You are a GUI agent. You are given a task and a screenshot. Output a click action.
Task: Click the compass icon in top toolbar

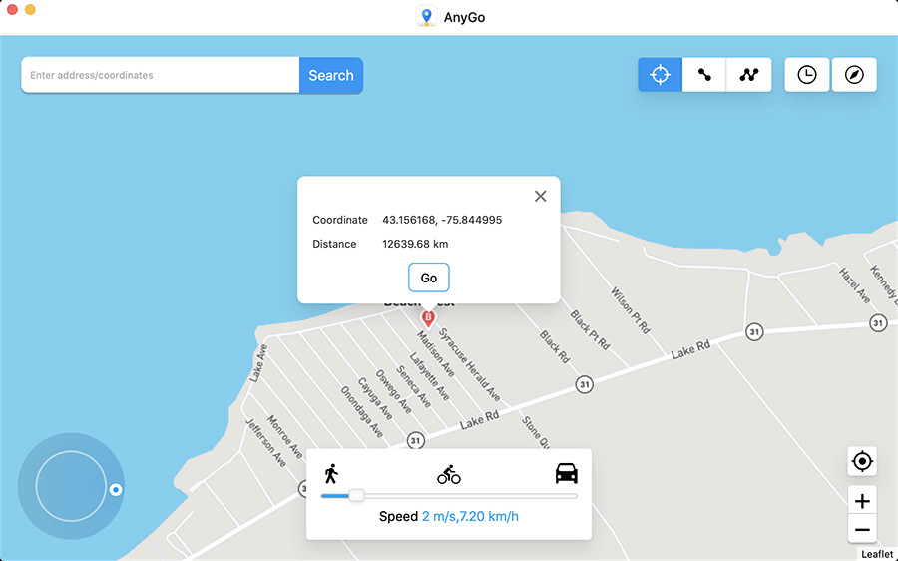[854, 75]
